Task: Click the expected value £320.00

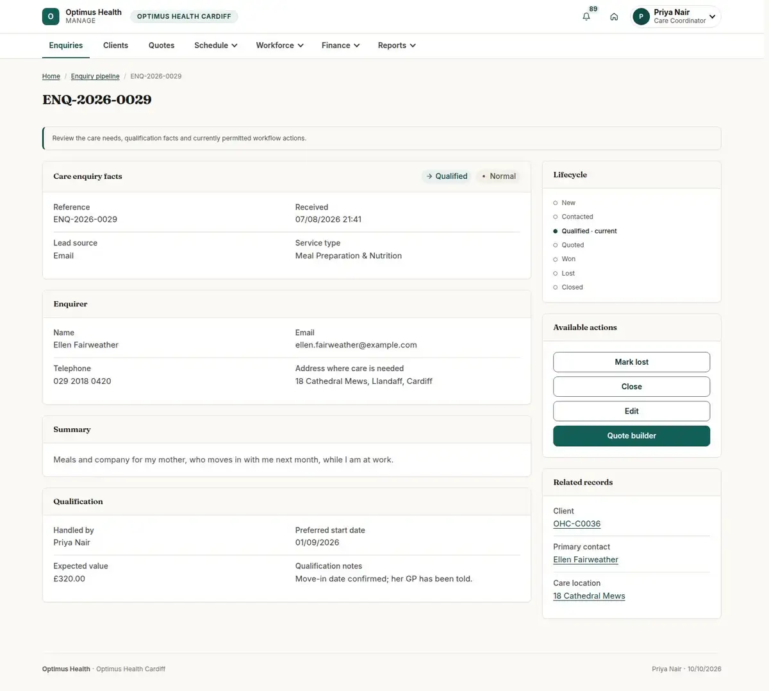Action: point(69,579)
